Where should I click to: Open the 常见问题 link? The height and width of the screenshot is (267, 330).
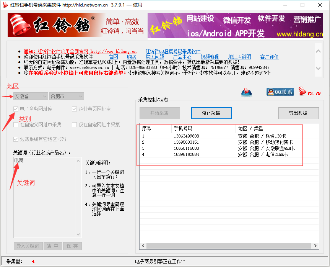tap(155, 57)
